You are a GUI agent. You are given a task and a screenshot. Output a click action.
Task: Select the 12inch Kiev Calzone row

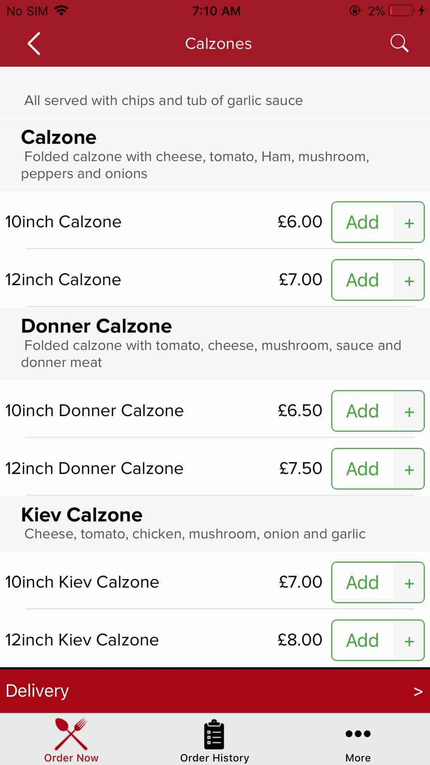[x=215, y=640]
